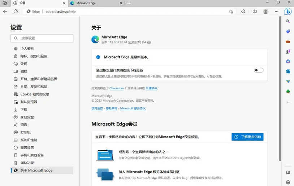Click the version text 112.0.1722.34
The image size is (294, 186).
click(117, 42)
